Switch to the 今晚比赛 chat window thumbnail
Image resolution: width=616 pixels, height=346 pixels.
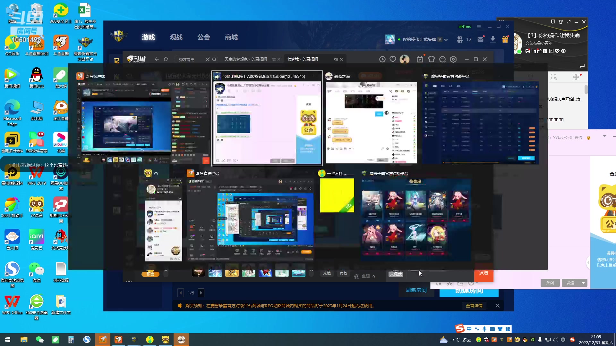267,118
